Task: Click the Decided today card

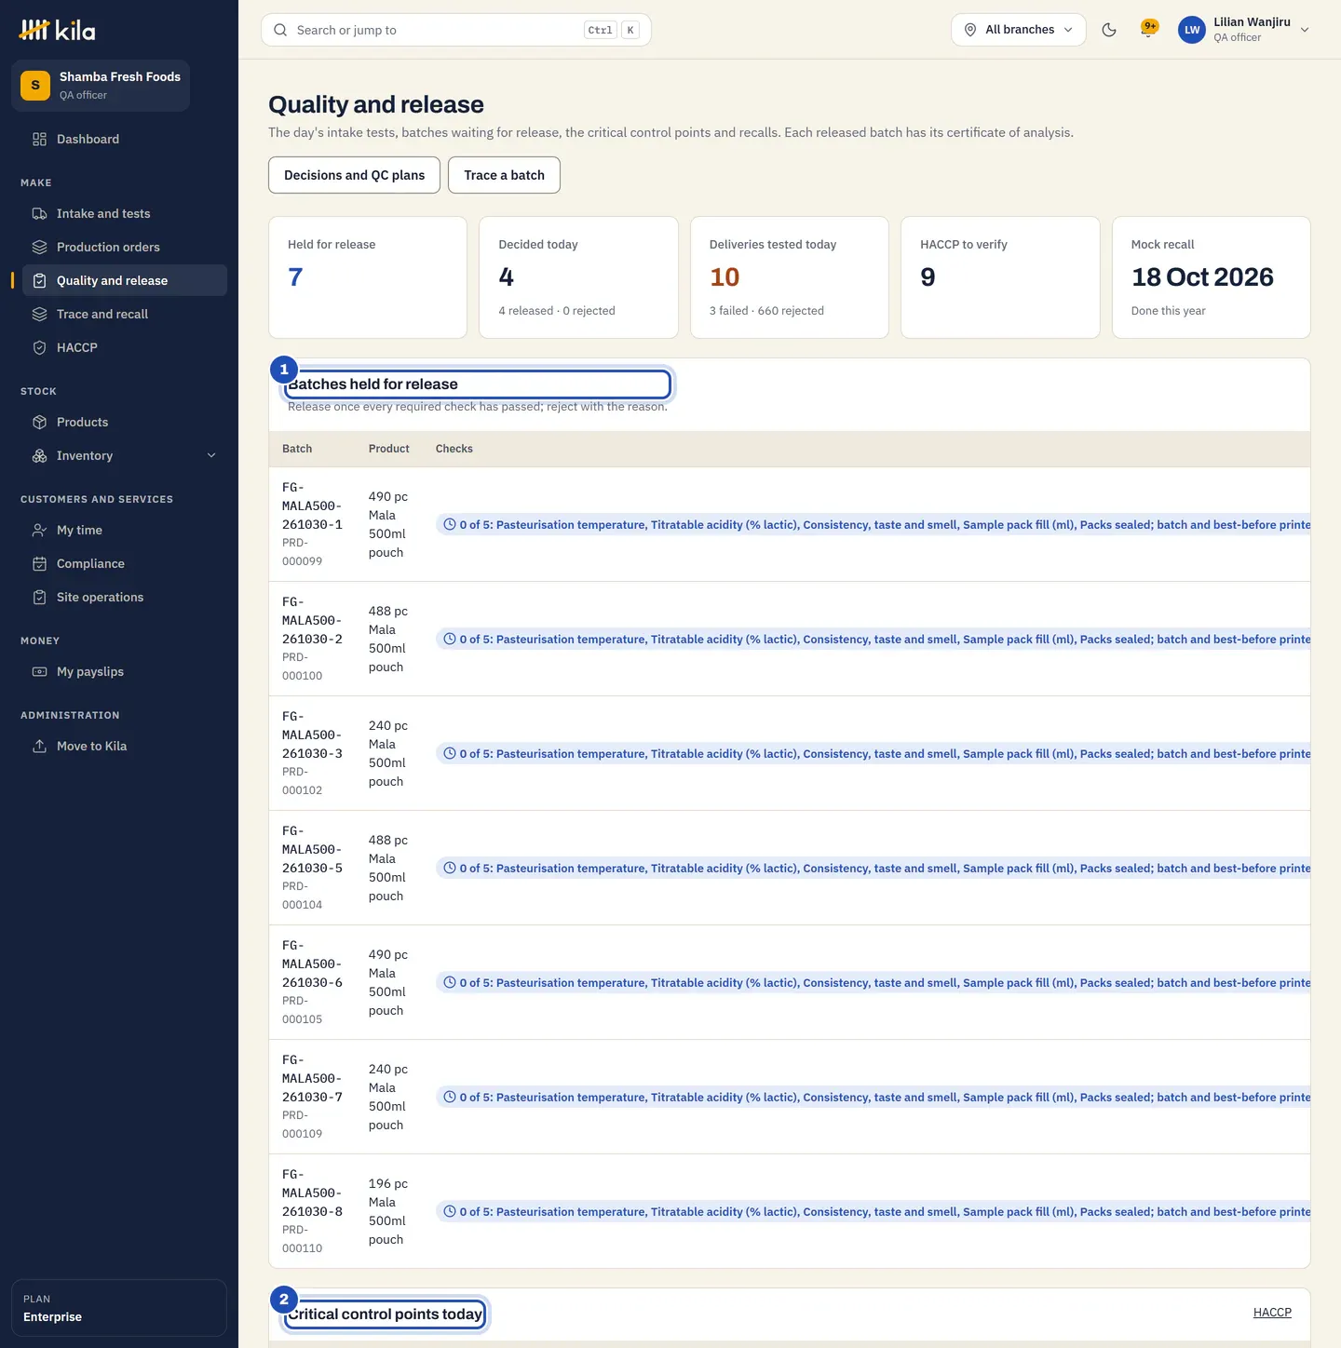Action: pyautogui.click(x=578, y=277)
